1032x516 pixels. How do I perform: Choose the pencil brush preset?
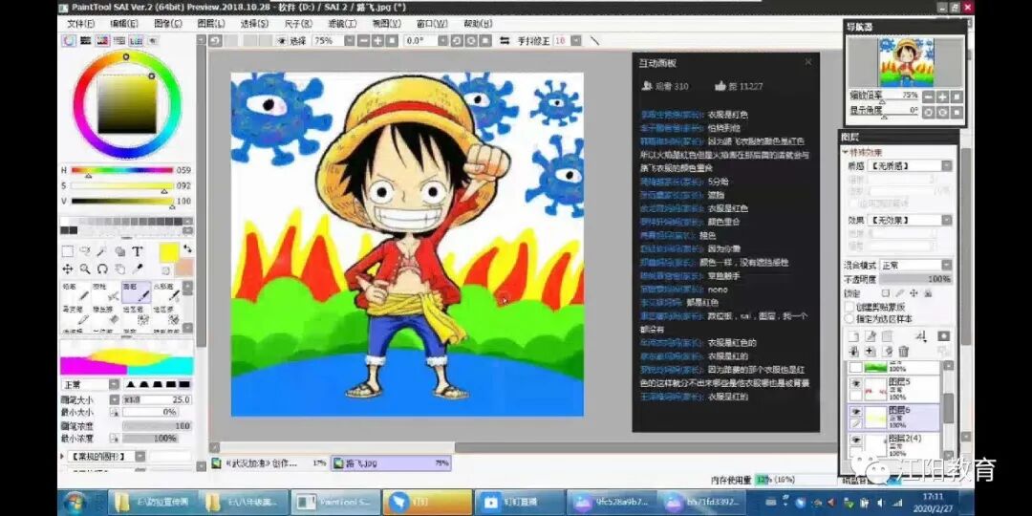click(x=75, y=292)
